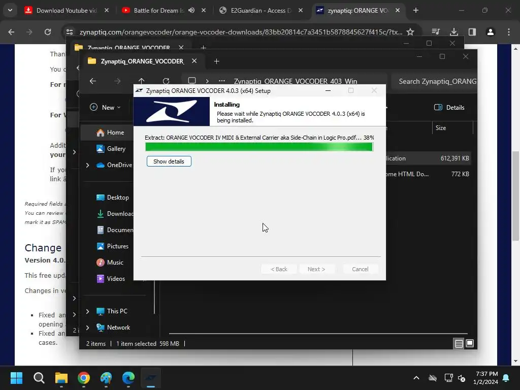Open clock and date 7:37 PM
520x390 pixels.
tap(485, 378)
